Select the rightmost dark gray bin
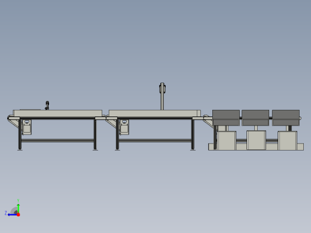Viewport: 311px width, 233px height. [286, 118]
